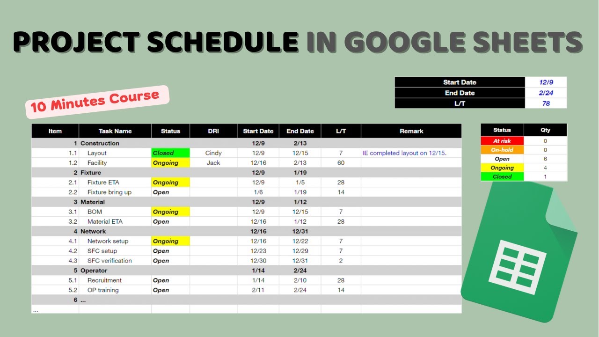The height and width of the screenshot is (337, 599).
Task: Select the 'Operator' group row name
Action: 94,271
